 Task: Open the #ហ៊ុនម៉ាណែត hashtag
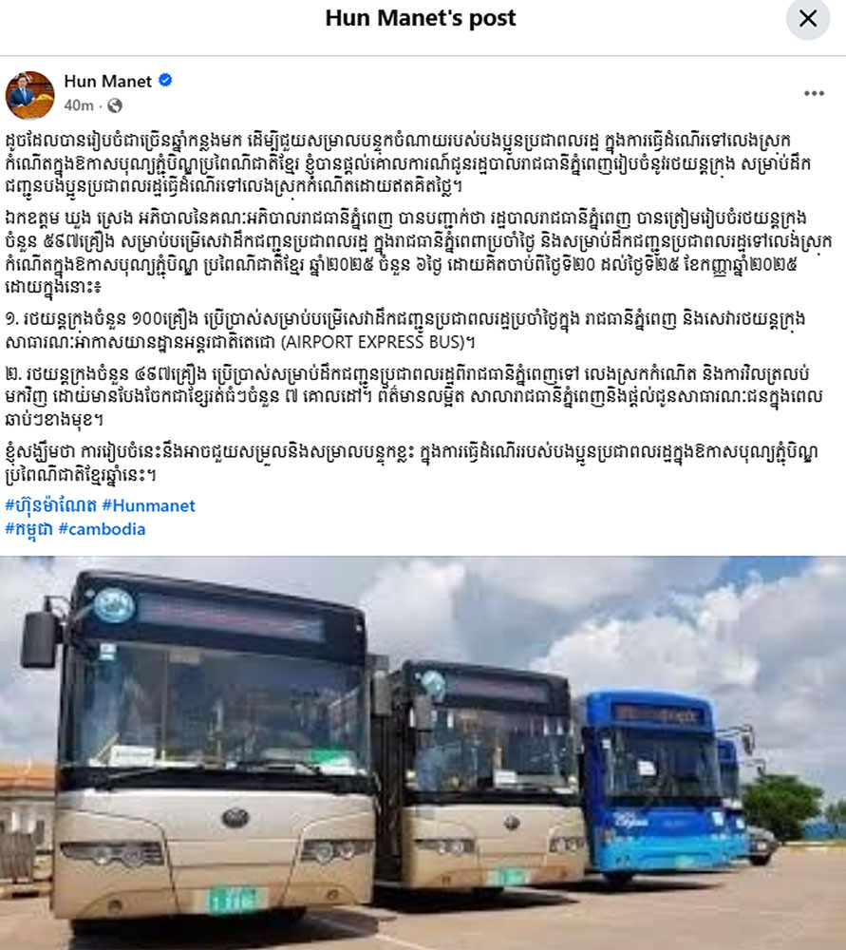point(50,505)
